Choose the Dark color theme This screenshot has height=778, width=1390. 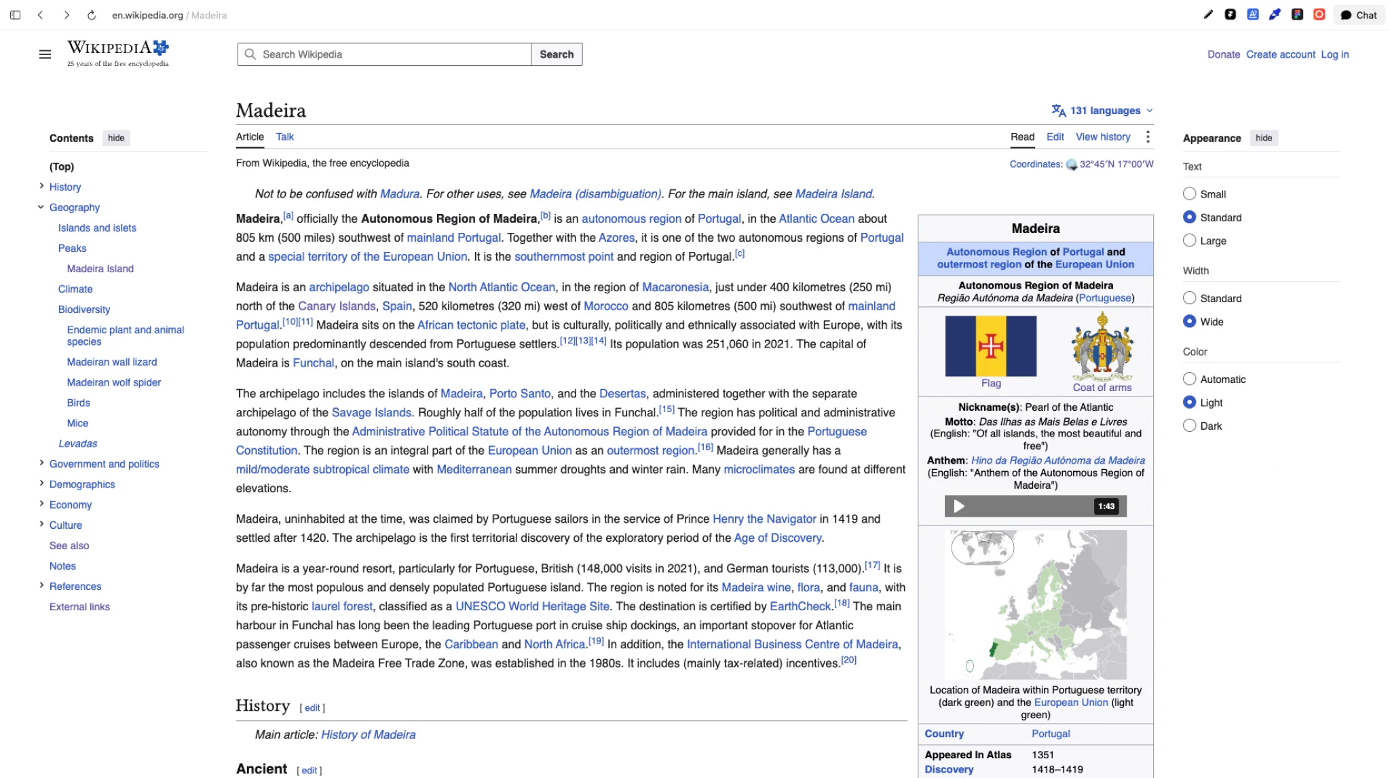click(x=1189, y=426)
